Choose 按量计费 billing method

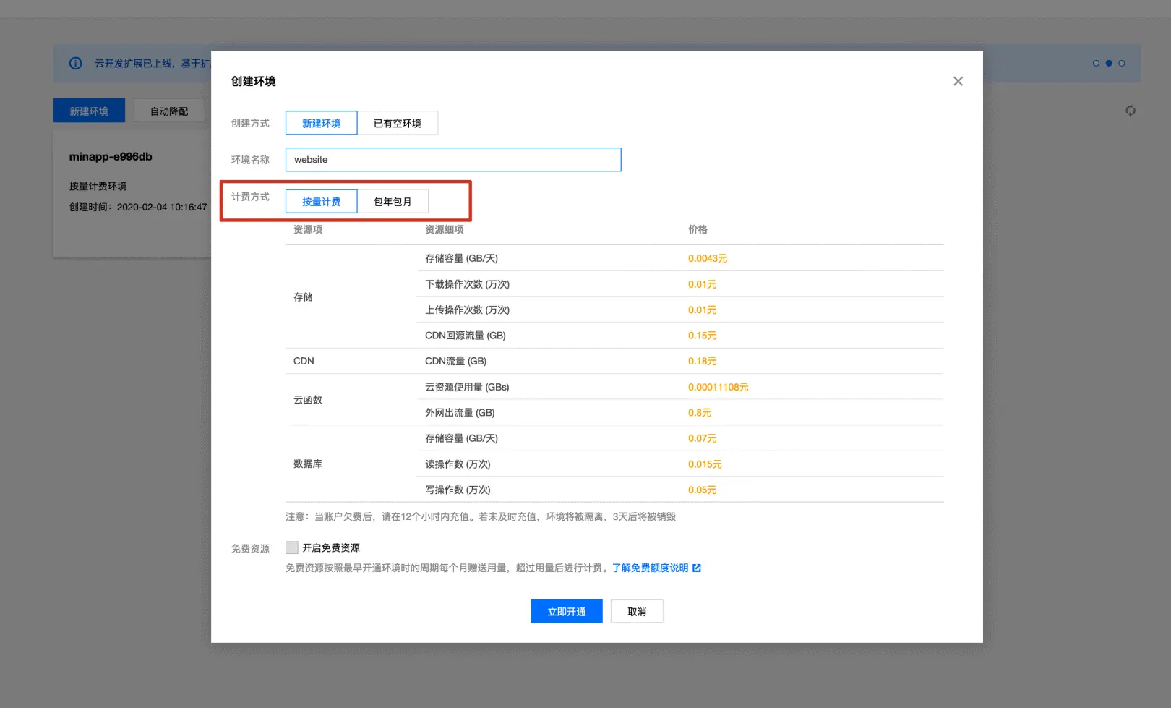click(322, 201)
